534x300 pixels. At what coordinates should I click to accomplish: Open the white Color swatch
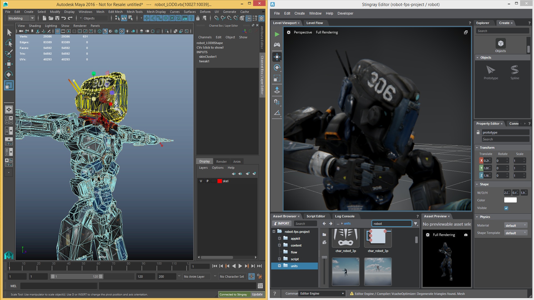click(x=510, y=200)
